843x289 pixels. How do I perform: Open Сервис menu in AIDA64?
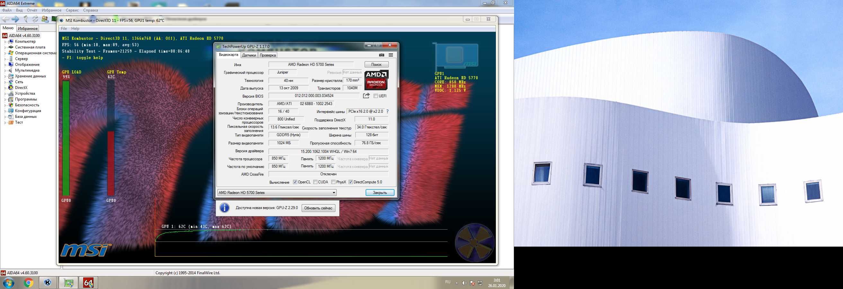tap(72, 11)
